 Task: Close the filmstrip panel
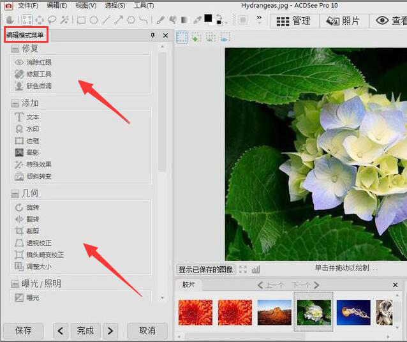(x=395, y=285)
